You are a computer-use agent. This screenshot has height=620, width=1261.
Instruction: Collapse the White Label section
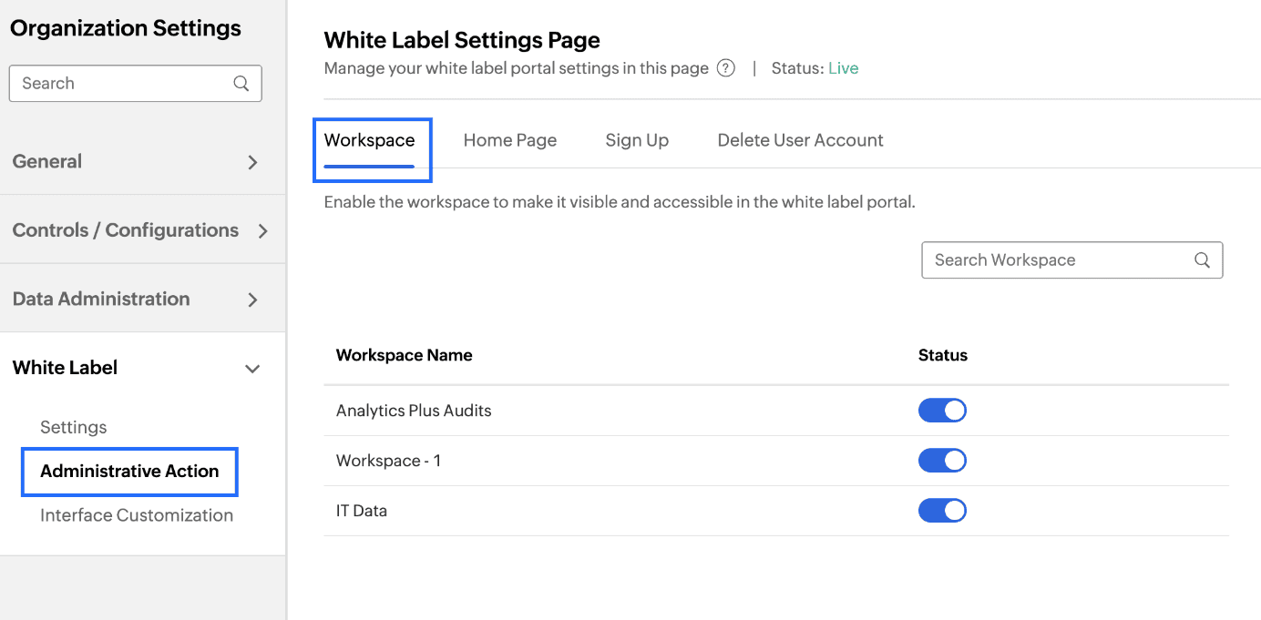tap(252, 369)
